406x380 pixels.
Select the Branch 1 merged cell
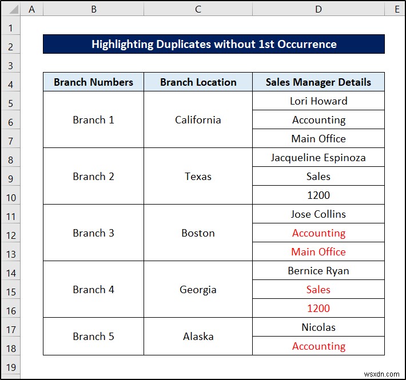click(x=93, y=120)
